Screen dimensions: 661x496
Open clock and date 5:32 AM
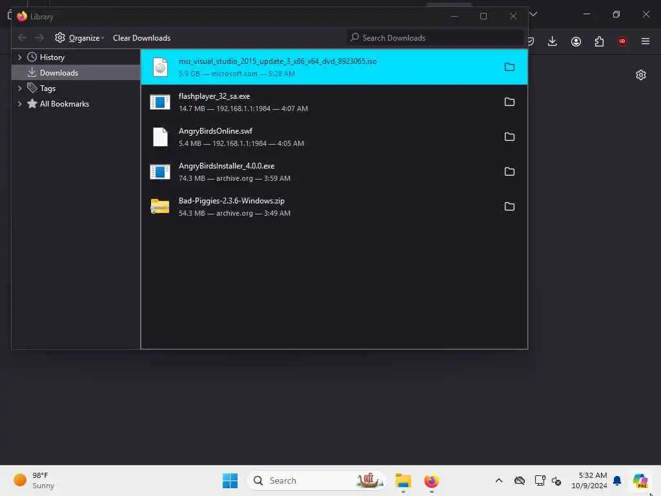pos(589,480)
